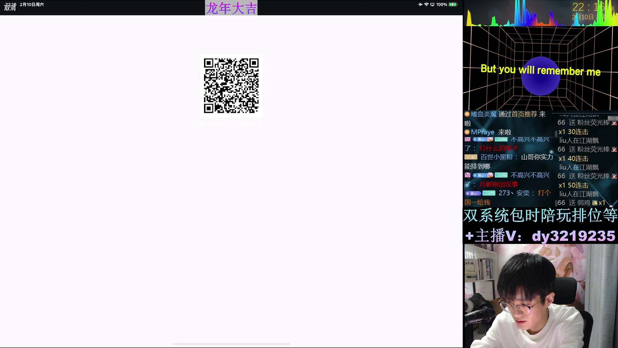Click the Wi-Fi status icon
The width and height of the screenshot is (618, 348).
[x=426, y=5]
